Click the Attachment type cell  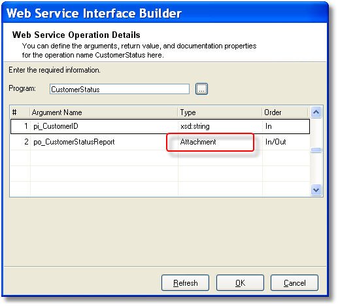coord(220,142)
